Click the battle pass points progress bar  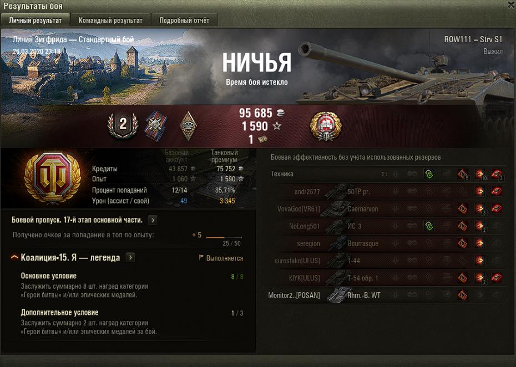click(x=224, y=237)
